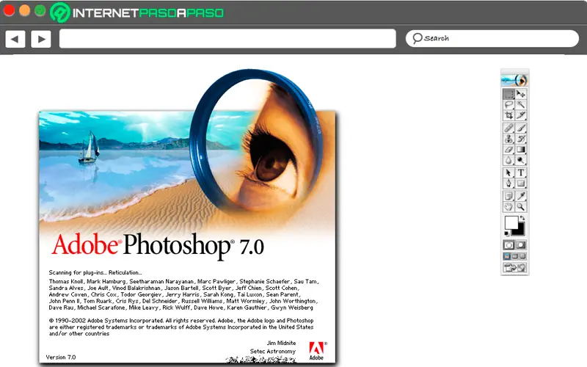The width and height of the screenshot is (587, 367).
Task: Select the Path Selection arrow tool
Action: 508,172
